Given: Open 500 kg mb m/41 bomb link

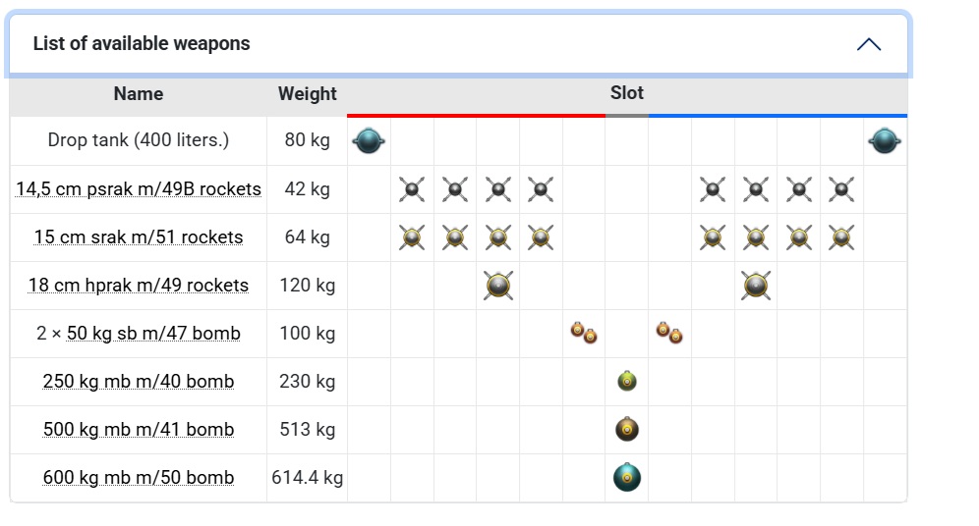Looking at the screenshot, I should click(x=139, y=430).
